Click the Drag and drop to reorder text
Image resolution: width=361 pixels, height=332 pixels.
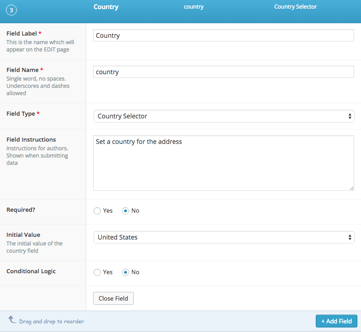pyautogui.click(x=52, y=322)
